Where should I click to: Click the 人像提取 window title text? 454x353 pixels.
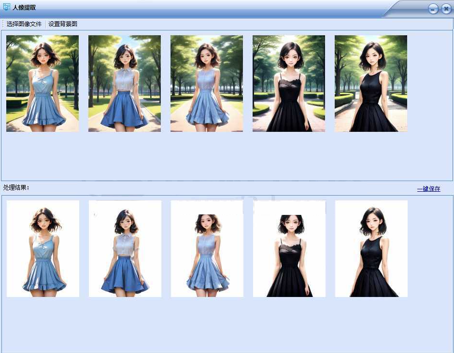pyautogui.click(x=24, y=8)
